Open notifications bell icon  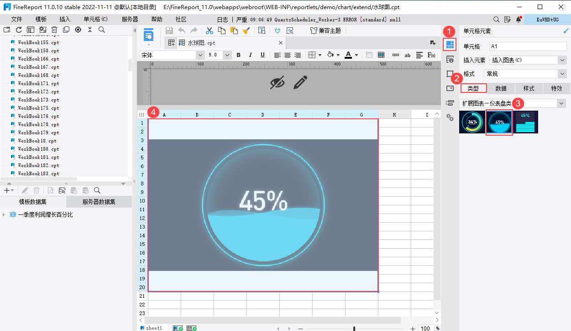tap(519, 20)
